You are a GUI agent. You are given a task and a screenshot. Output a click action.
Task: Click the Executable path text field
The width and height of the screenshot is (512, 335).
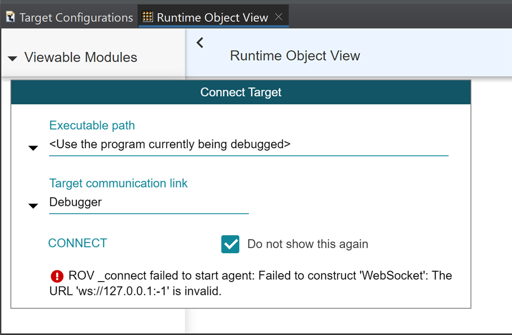pos(248,145)
